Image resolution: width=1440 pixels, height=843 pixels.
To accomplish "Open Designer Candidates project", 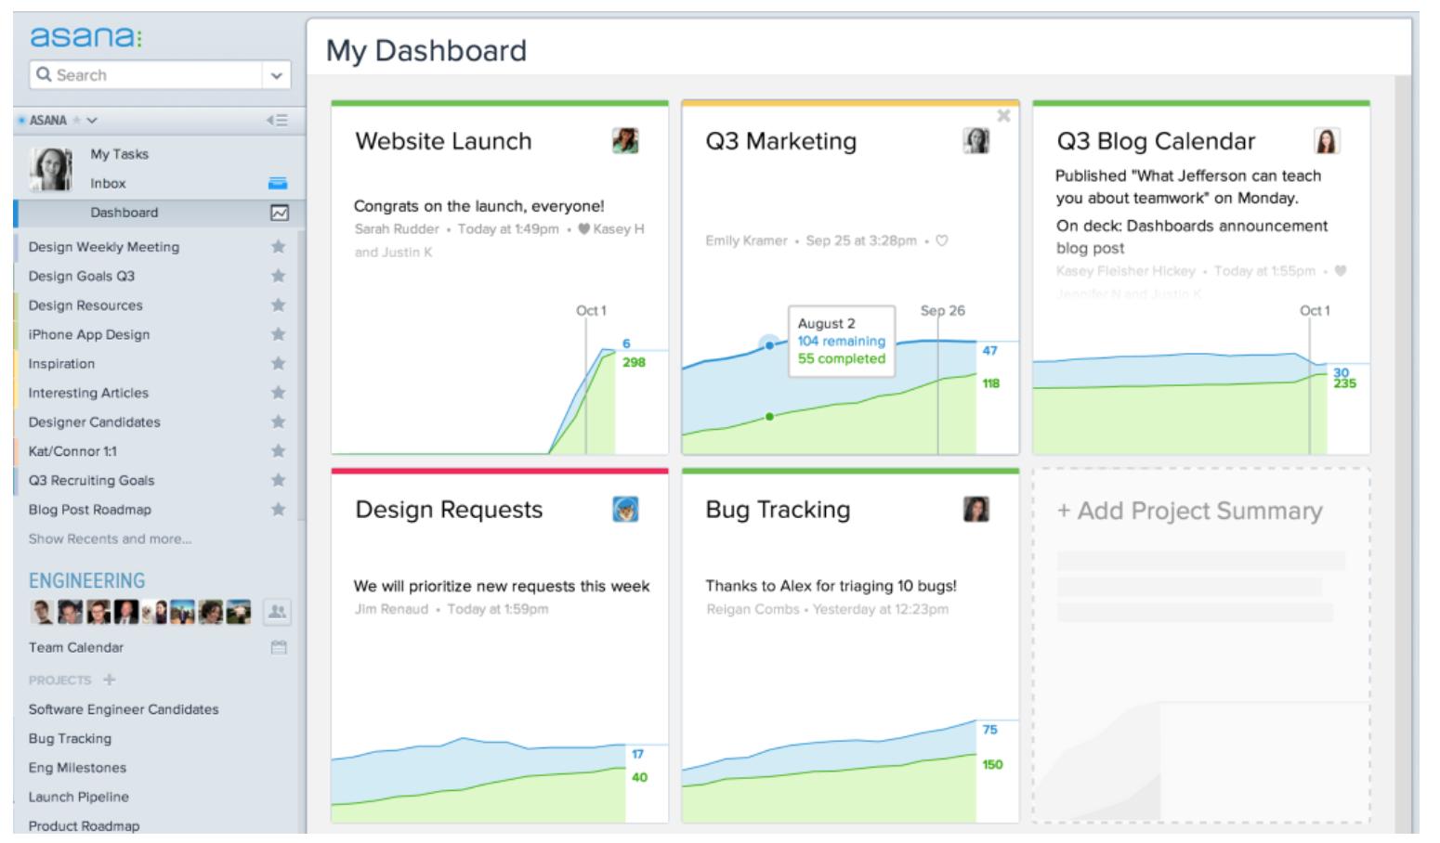I will 94,422.
